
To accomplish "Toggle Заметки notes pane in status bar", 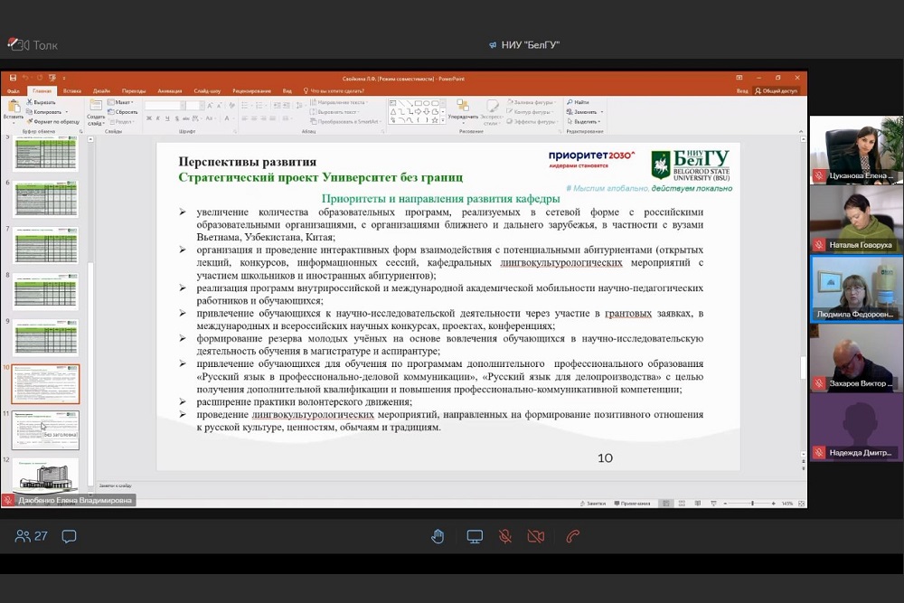I will pos(592,504).
